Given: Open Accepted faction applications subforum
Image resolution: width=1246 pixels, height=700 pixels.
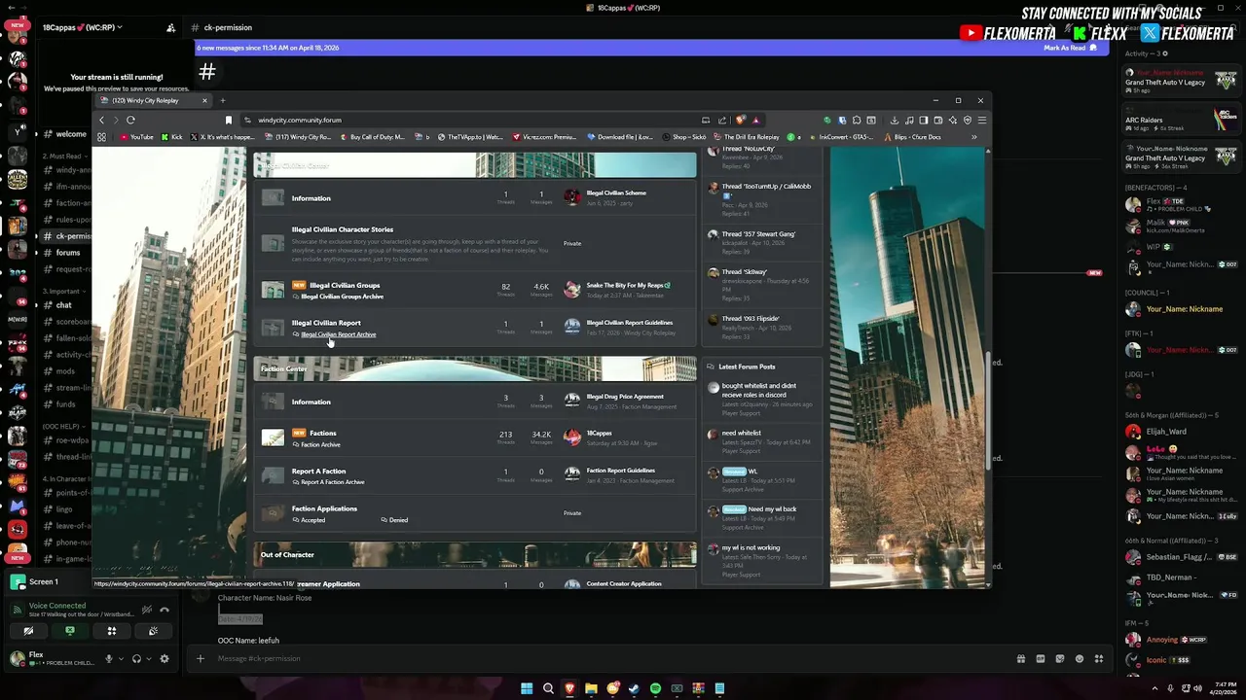Looking at the screenshot, I should [312, 520].
